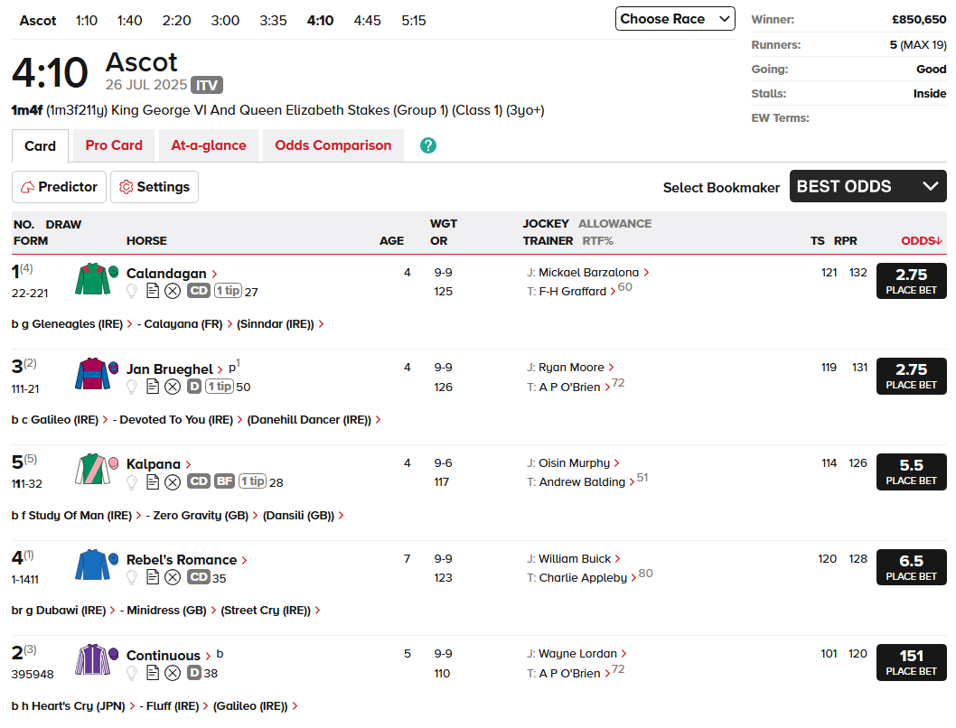Open Rebel's Romance notes document icon
Viewport: 956px width, 728px height.
[153, 577]
